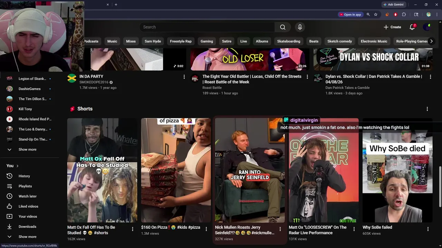Select the Freestyle Rap chip
442x248 pixels.
(x=181, y=41)
